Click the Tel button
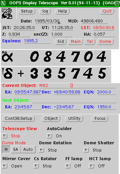 click(90, 42)
